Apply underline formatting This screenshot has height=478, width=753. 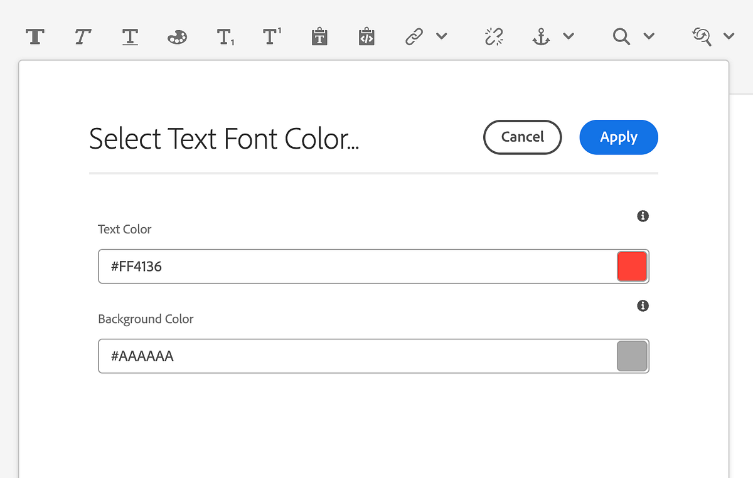130,36
